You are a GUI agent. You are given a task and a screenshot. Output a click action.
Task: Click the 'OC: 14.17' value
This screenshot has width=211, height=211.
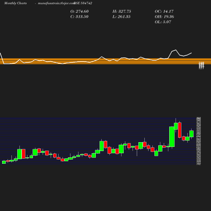point(164,11)
